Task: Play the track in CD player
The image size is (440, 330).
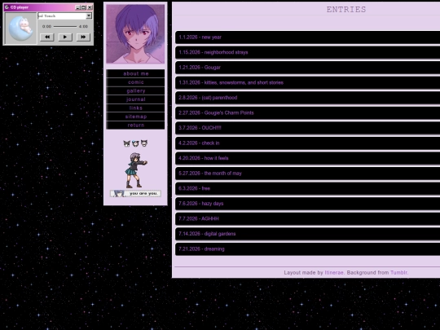Action: point(65,37)
